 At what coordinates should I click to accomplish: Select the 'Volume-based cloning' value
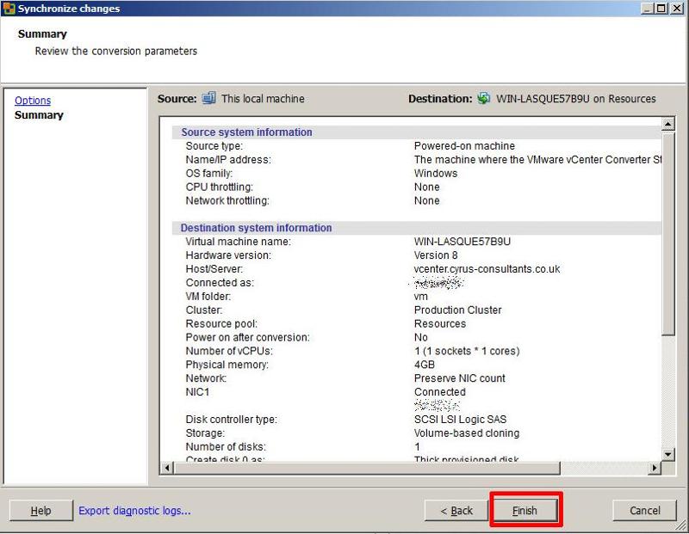[x=467, y=433]
